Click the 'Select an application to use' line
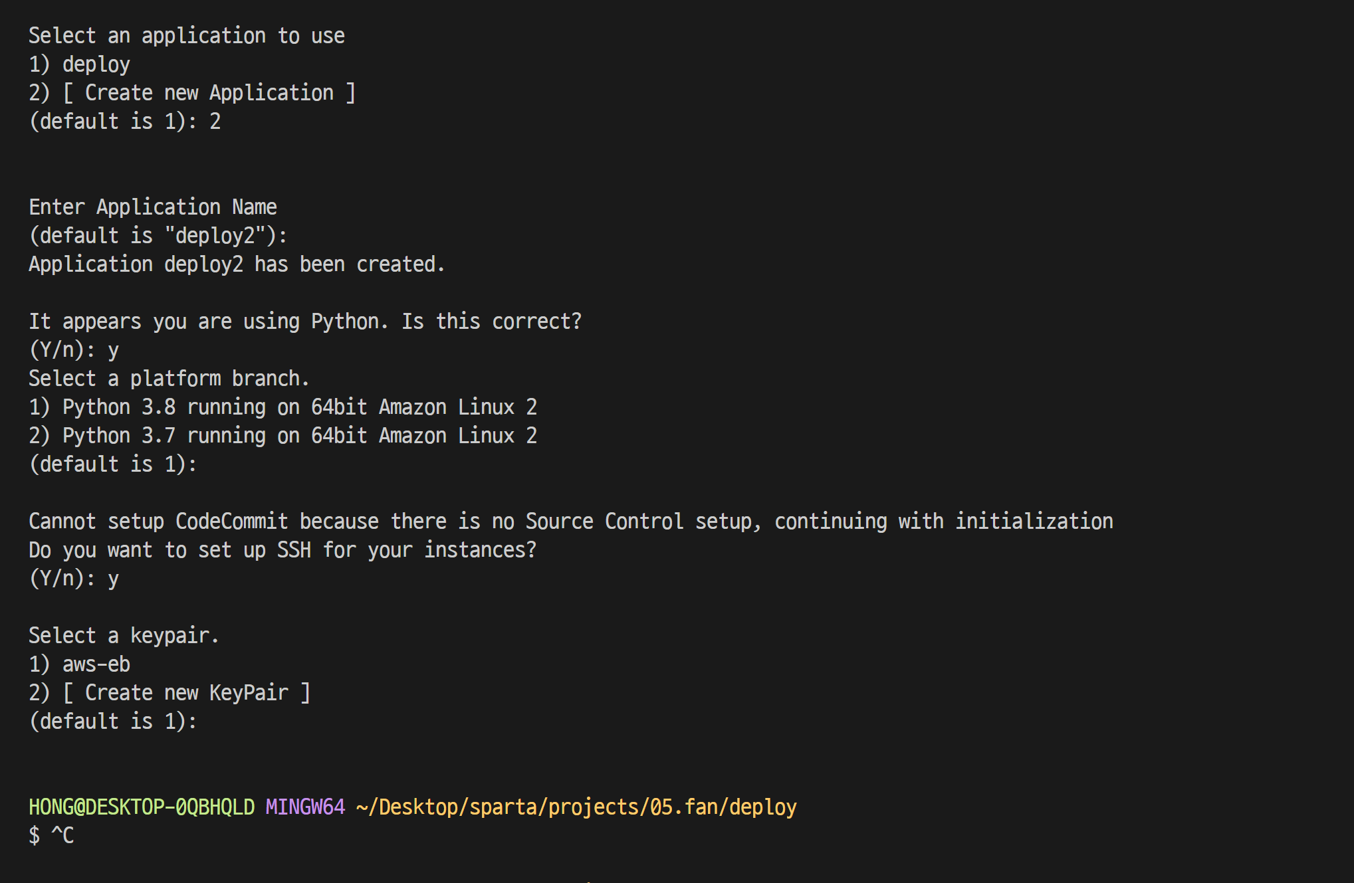The image size is (1354, 883). pyautogui.click(x=187, y=36)
